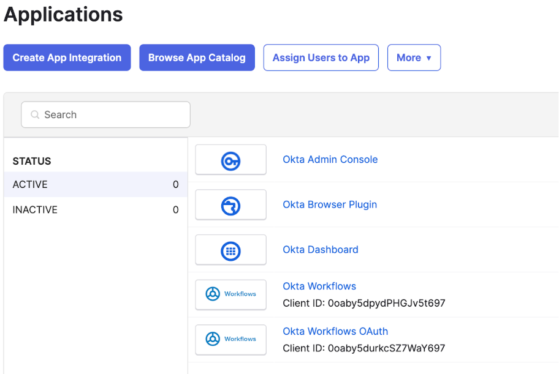Screen dimensions: 559x374
Task: Open the Okta Workflows link
Action: (x=319, y=286)
